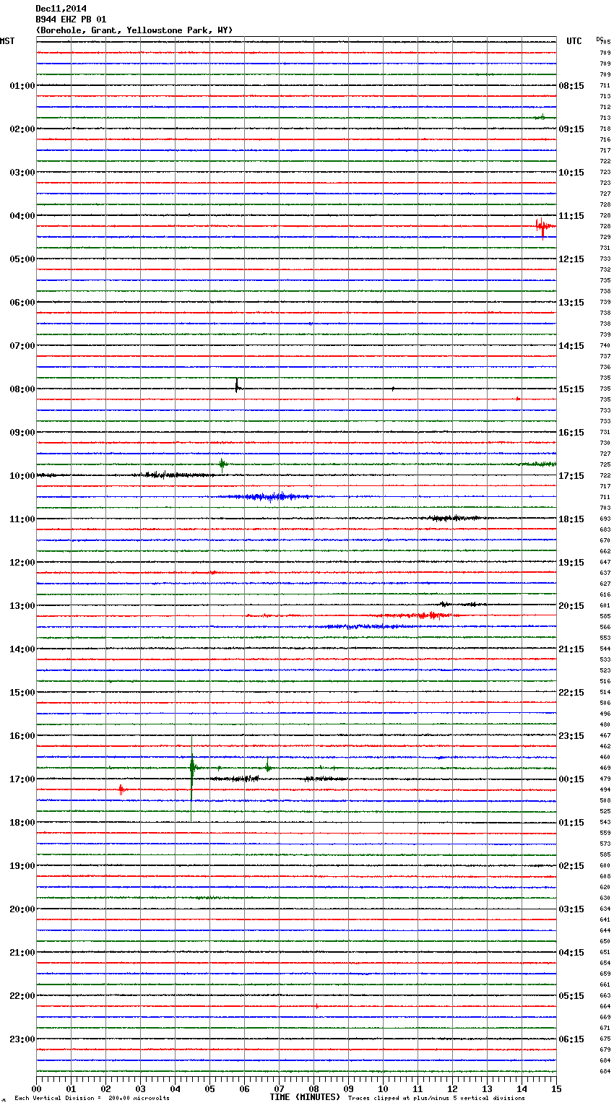Click the 00:15 UTC time label
This screenshot has height=1108, width=614.
571,779
